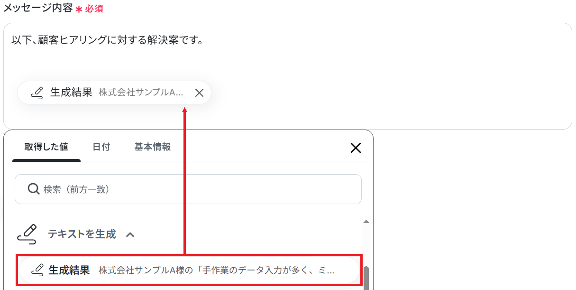Click the テキストを生成 section heading

(x=82, y=234)
